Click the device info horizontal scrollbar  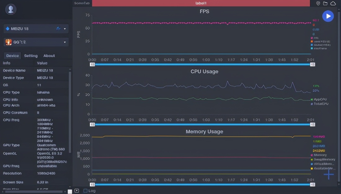click(34, 192)
